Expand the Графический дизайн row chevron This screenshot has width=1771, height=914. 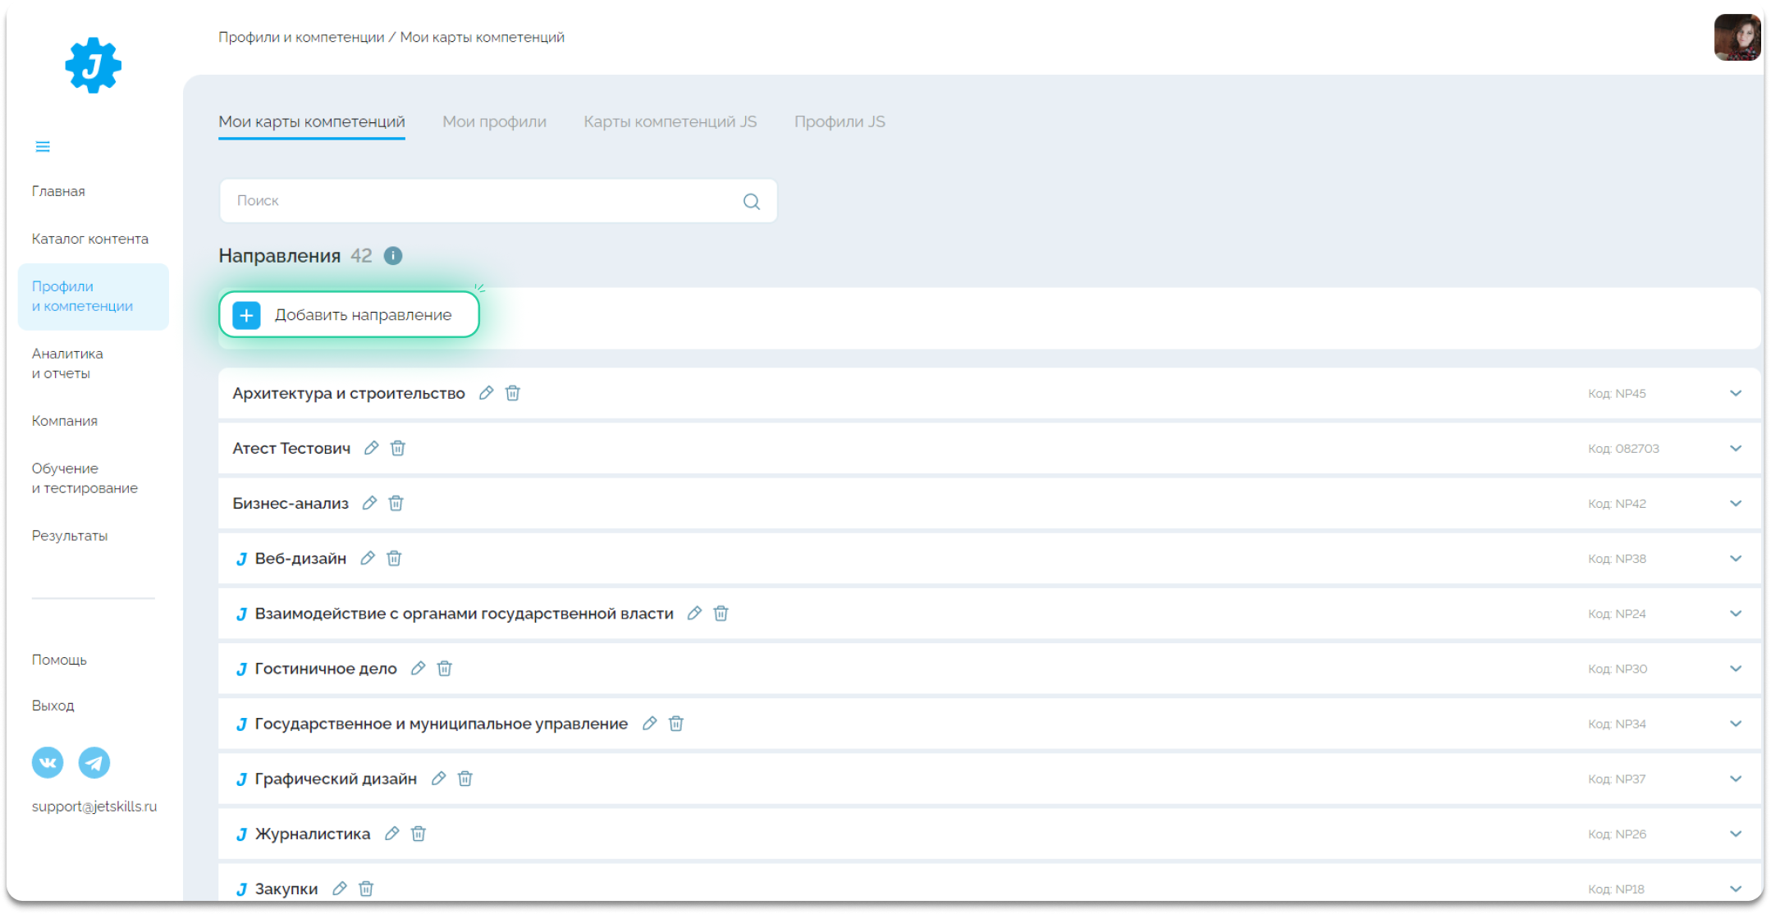coord(1735,779)
